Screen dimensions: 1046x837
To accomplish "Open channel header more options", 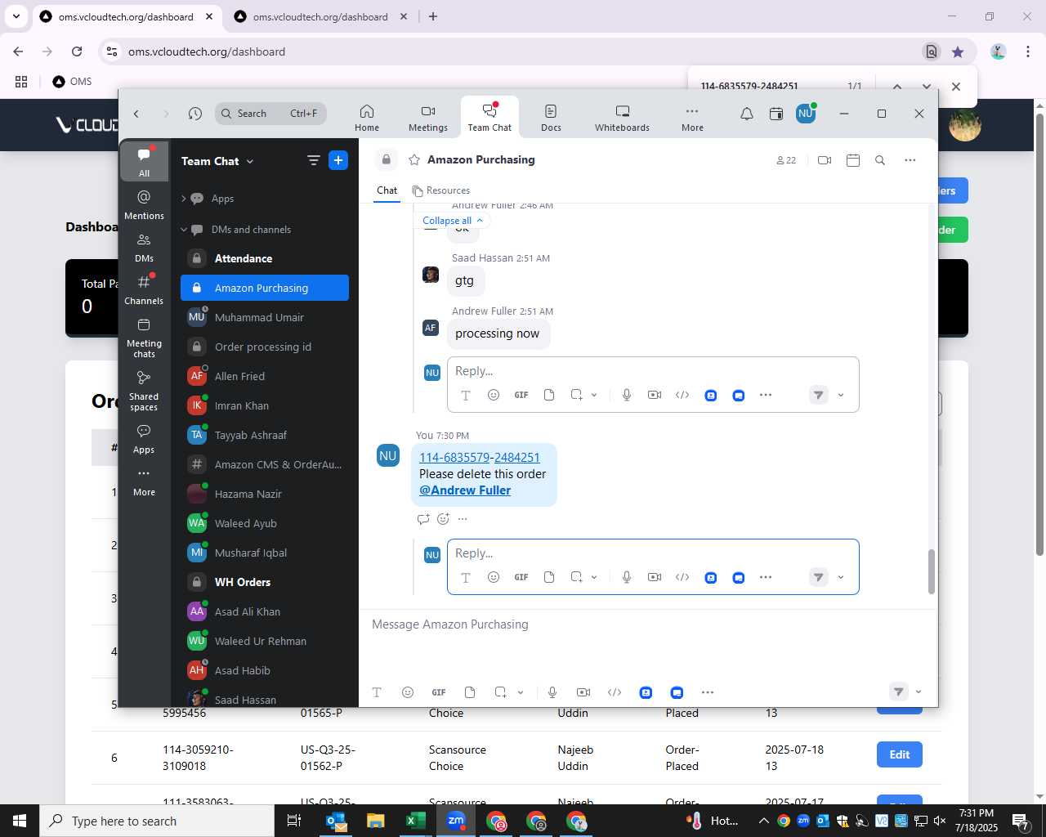I will (x=910, y=160).
